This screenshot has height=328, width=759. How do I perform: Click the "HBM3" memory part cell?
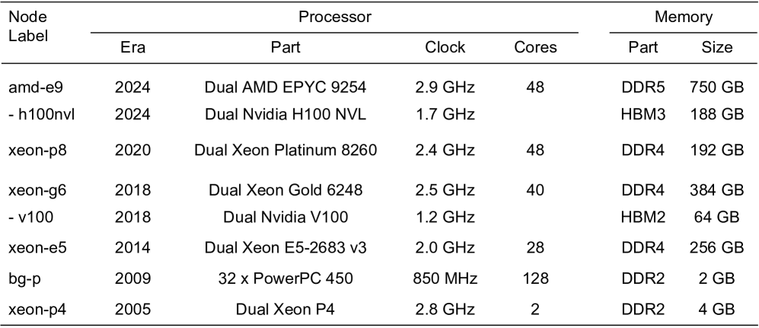(x=638, y=115)
